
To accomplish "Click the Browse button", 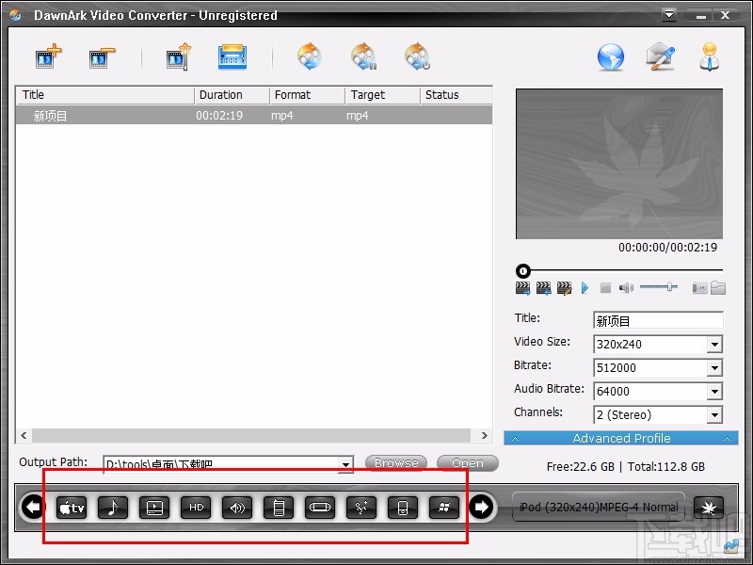I will pyautogui.click(x=395, y=462).
